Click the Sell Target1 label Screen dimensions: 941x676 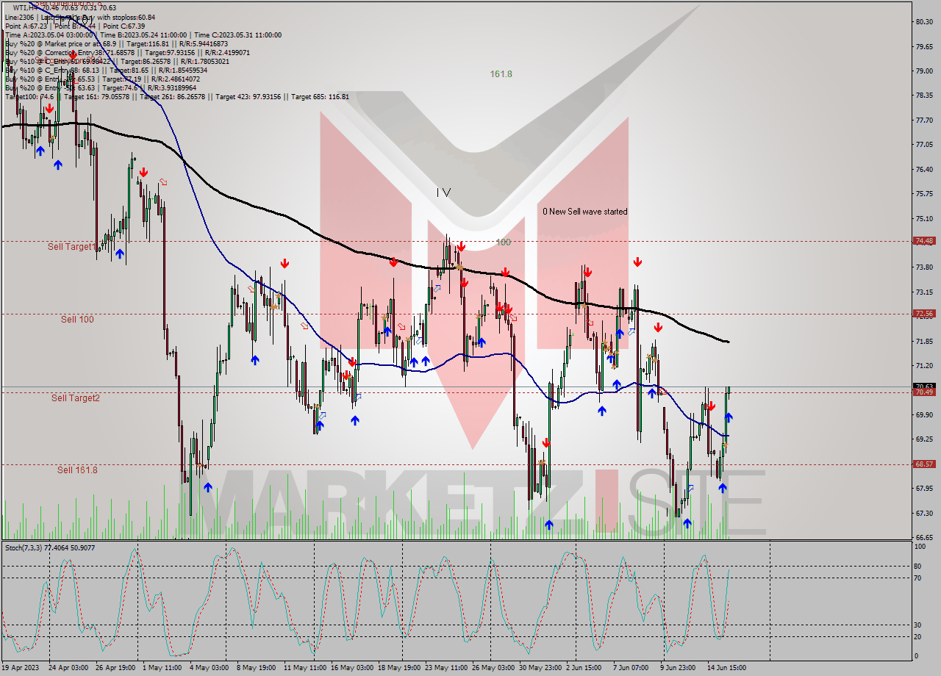click(x=72, y=246)
